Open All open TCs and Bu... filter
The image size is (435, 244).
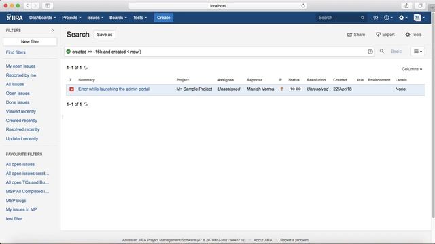(x=27, y=182)
